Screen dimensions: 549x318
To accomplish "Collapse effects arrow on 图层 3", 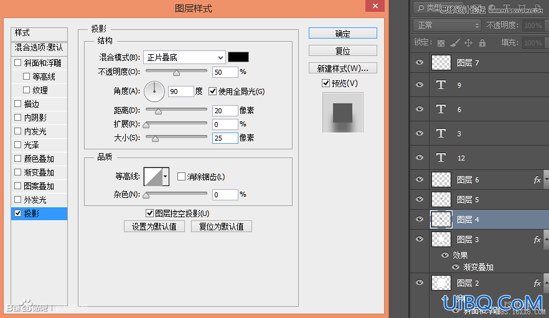I will 547,240.
